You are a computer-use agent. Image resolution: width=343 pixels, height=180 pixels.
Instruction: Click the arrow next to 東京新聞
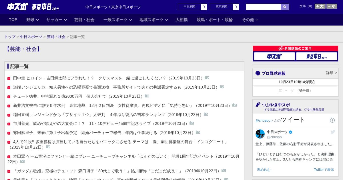[236, 7]
